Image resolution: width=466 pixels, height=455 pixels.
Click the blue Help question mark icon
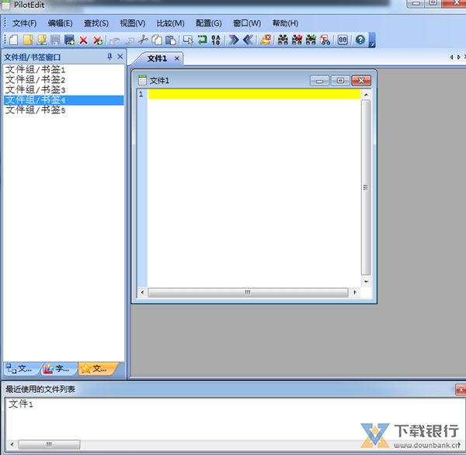tap(360, 40)
